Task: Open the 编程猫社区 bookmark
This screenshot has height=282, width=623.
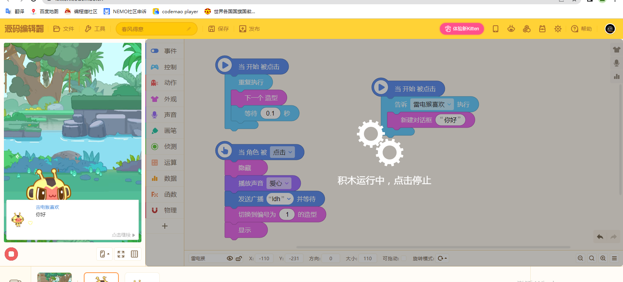Action: pyautogui.click(x=81, y=11)
